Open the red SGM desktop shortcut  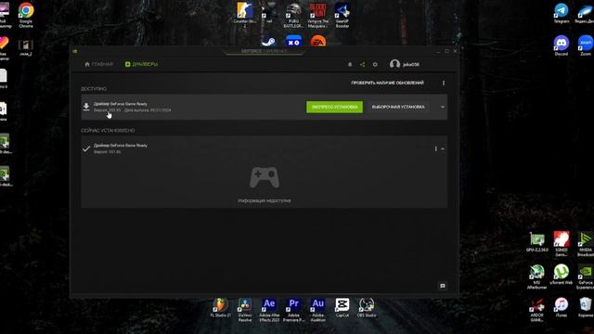[x=561, y=244]
